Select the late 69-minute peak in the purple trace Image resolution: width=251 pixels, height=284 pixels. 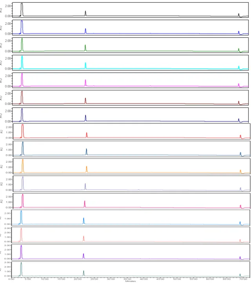[240, 258]
